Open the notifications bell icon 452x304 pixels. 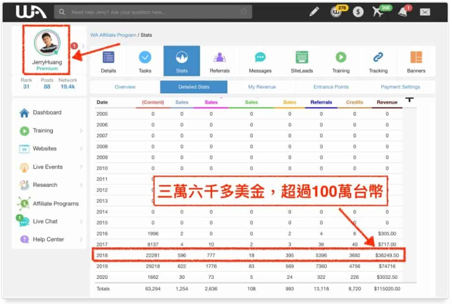point(403,11)
